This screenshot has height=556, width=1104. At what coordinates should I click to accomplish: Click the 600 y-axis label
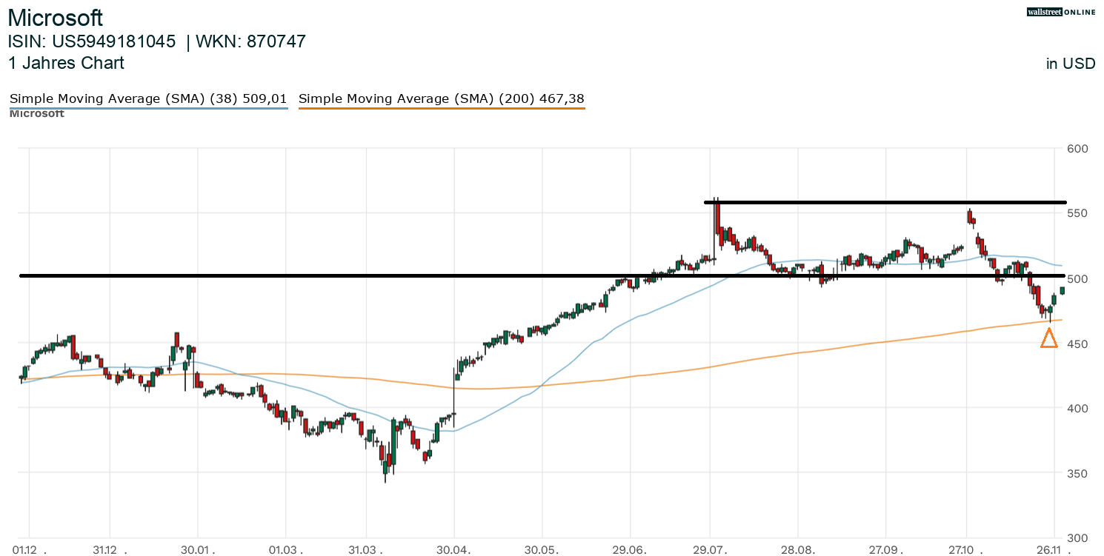coord(1077,149)
